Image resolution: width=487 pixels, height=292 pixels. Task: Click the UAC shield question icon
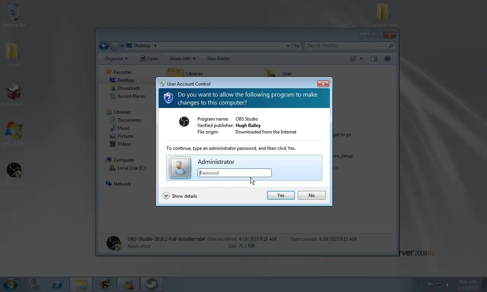coord(168,98)
